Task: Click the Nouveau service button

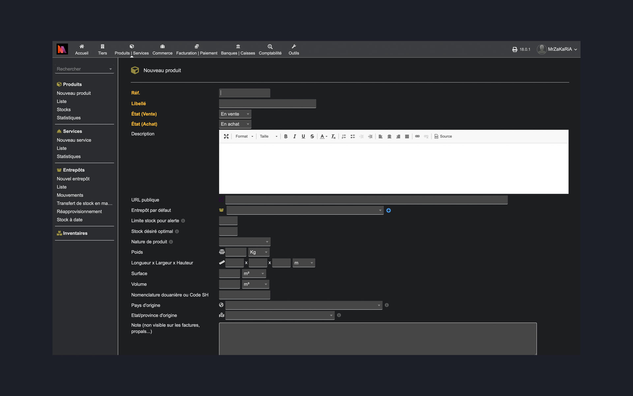Action: (74, 140)
